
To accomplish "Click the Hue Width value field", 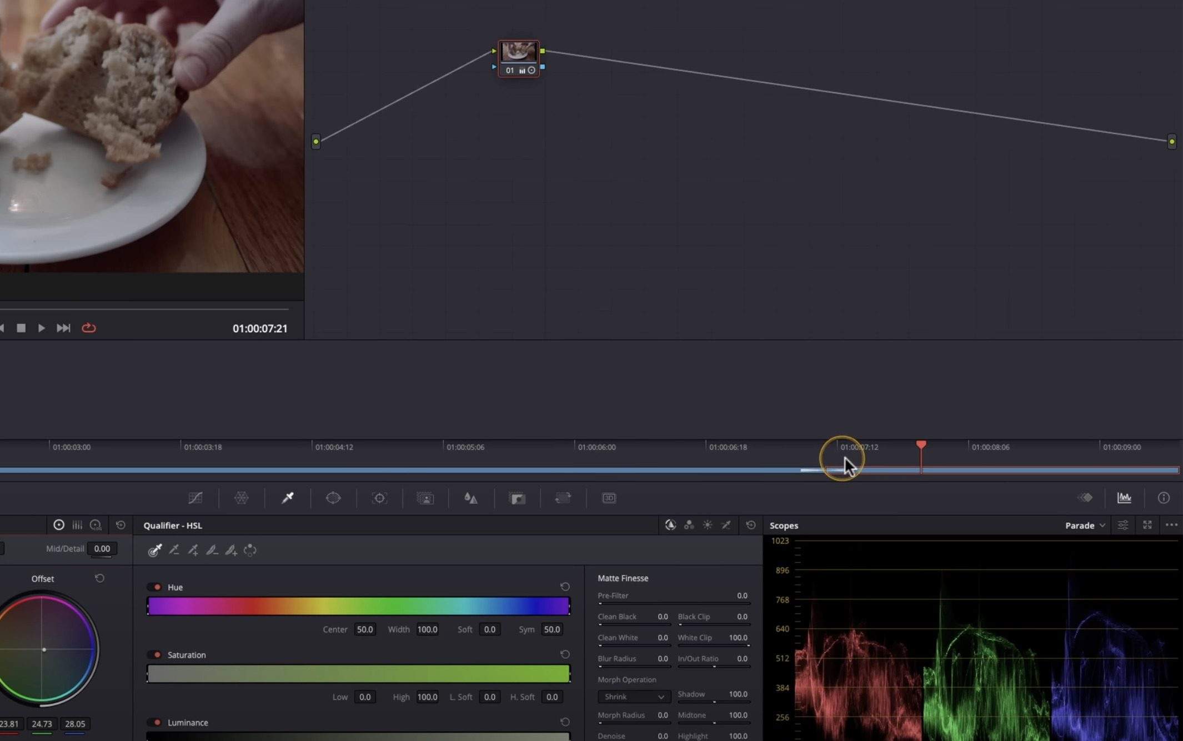I will coord(427,629).
